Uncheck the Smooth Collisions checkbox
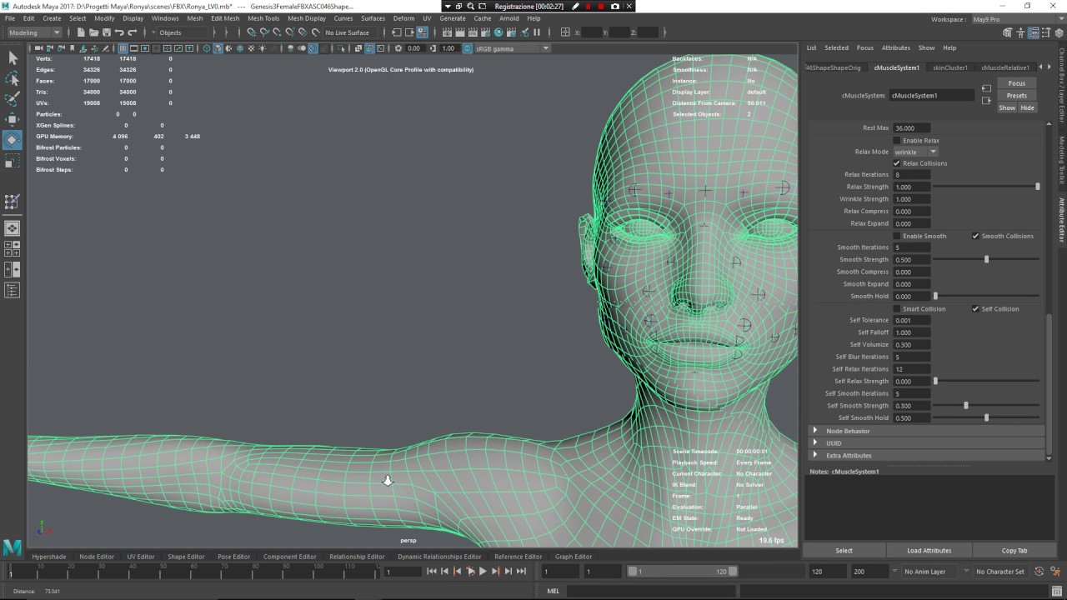Viewport: 1067px width, 600px height. tap(975, 236)
